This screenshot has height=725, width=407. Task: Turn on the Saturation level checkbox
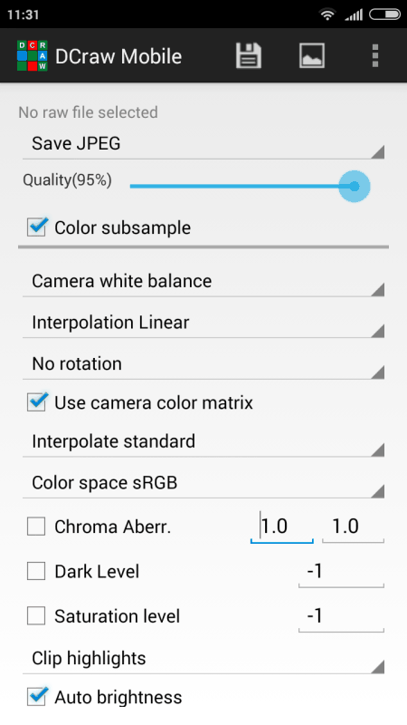point(36,616)
